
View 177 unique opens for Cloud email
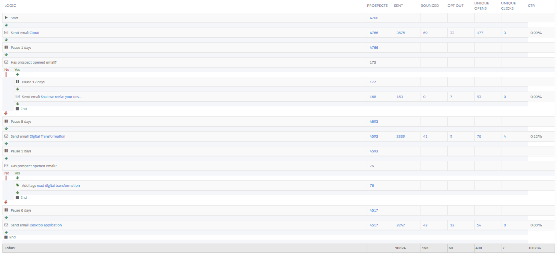480,33
